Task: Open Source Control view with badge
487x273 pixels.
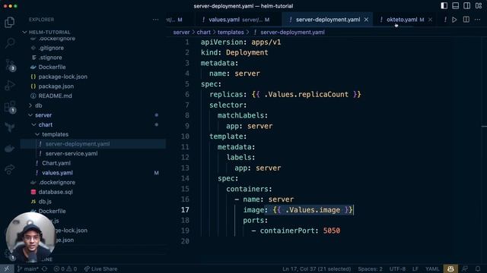Action: coord(10,64)
